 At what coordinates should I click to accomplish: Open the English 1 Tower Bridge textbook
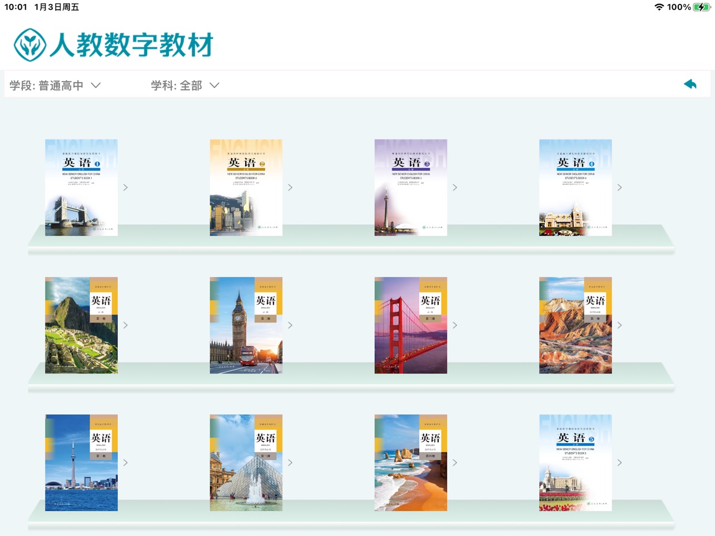pos(81,187)
